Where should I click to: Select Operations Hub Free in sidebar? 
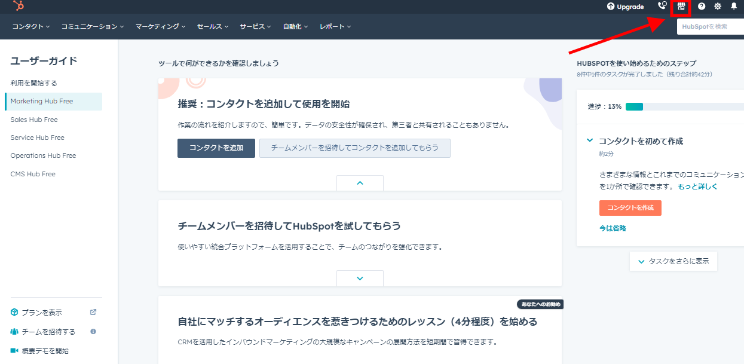[x=43, y=155]
